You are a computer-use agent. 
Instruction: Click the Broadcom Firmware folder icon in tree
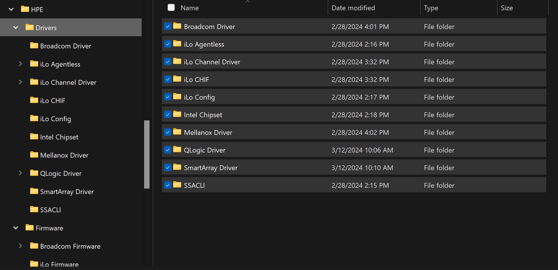[34, 246]
